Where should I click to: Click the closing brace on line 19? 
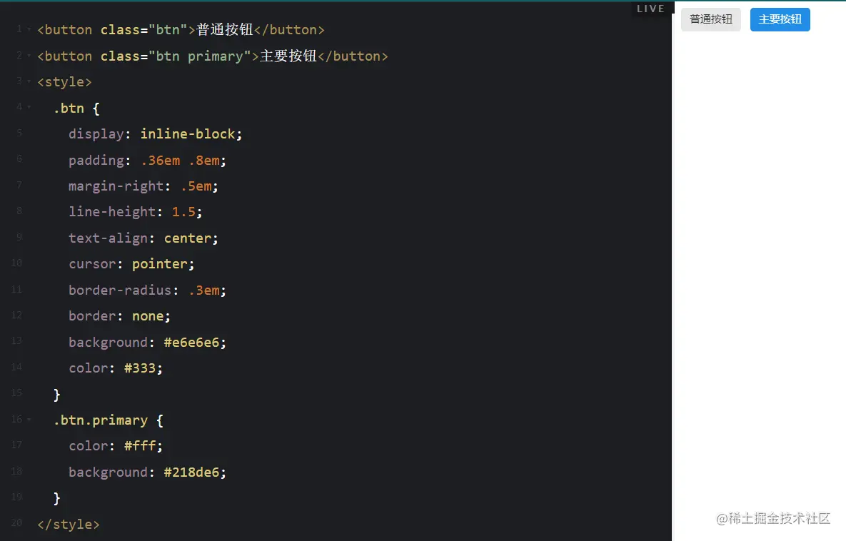(56, 498)
